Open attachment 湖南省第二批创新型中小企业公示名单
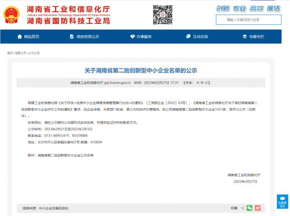290x216 pixels. 66,155
